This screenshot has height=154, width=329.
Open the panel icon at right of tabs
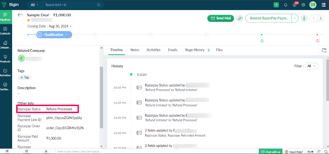[x=324, y=50]
